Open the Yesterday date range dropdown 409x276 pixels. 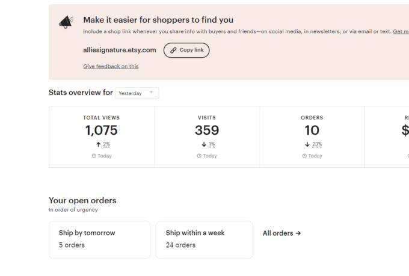(137, 93)
